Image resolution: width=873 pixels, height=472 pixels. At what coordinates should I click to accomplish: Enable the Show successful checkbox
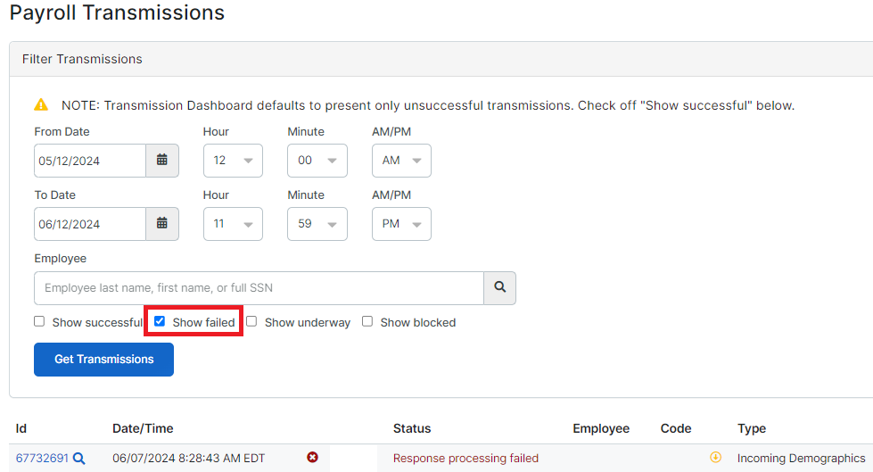tap(39, 321)
